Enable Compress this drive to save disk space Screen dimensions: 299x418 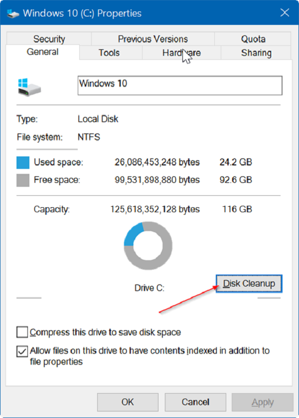(22, 332)
